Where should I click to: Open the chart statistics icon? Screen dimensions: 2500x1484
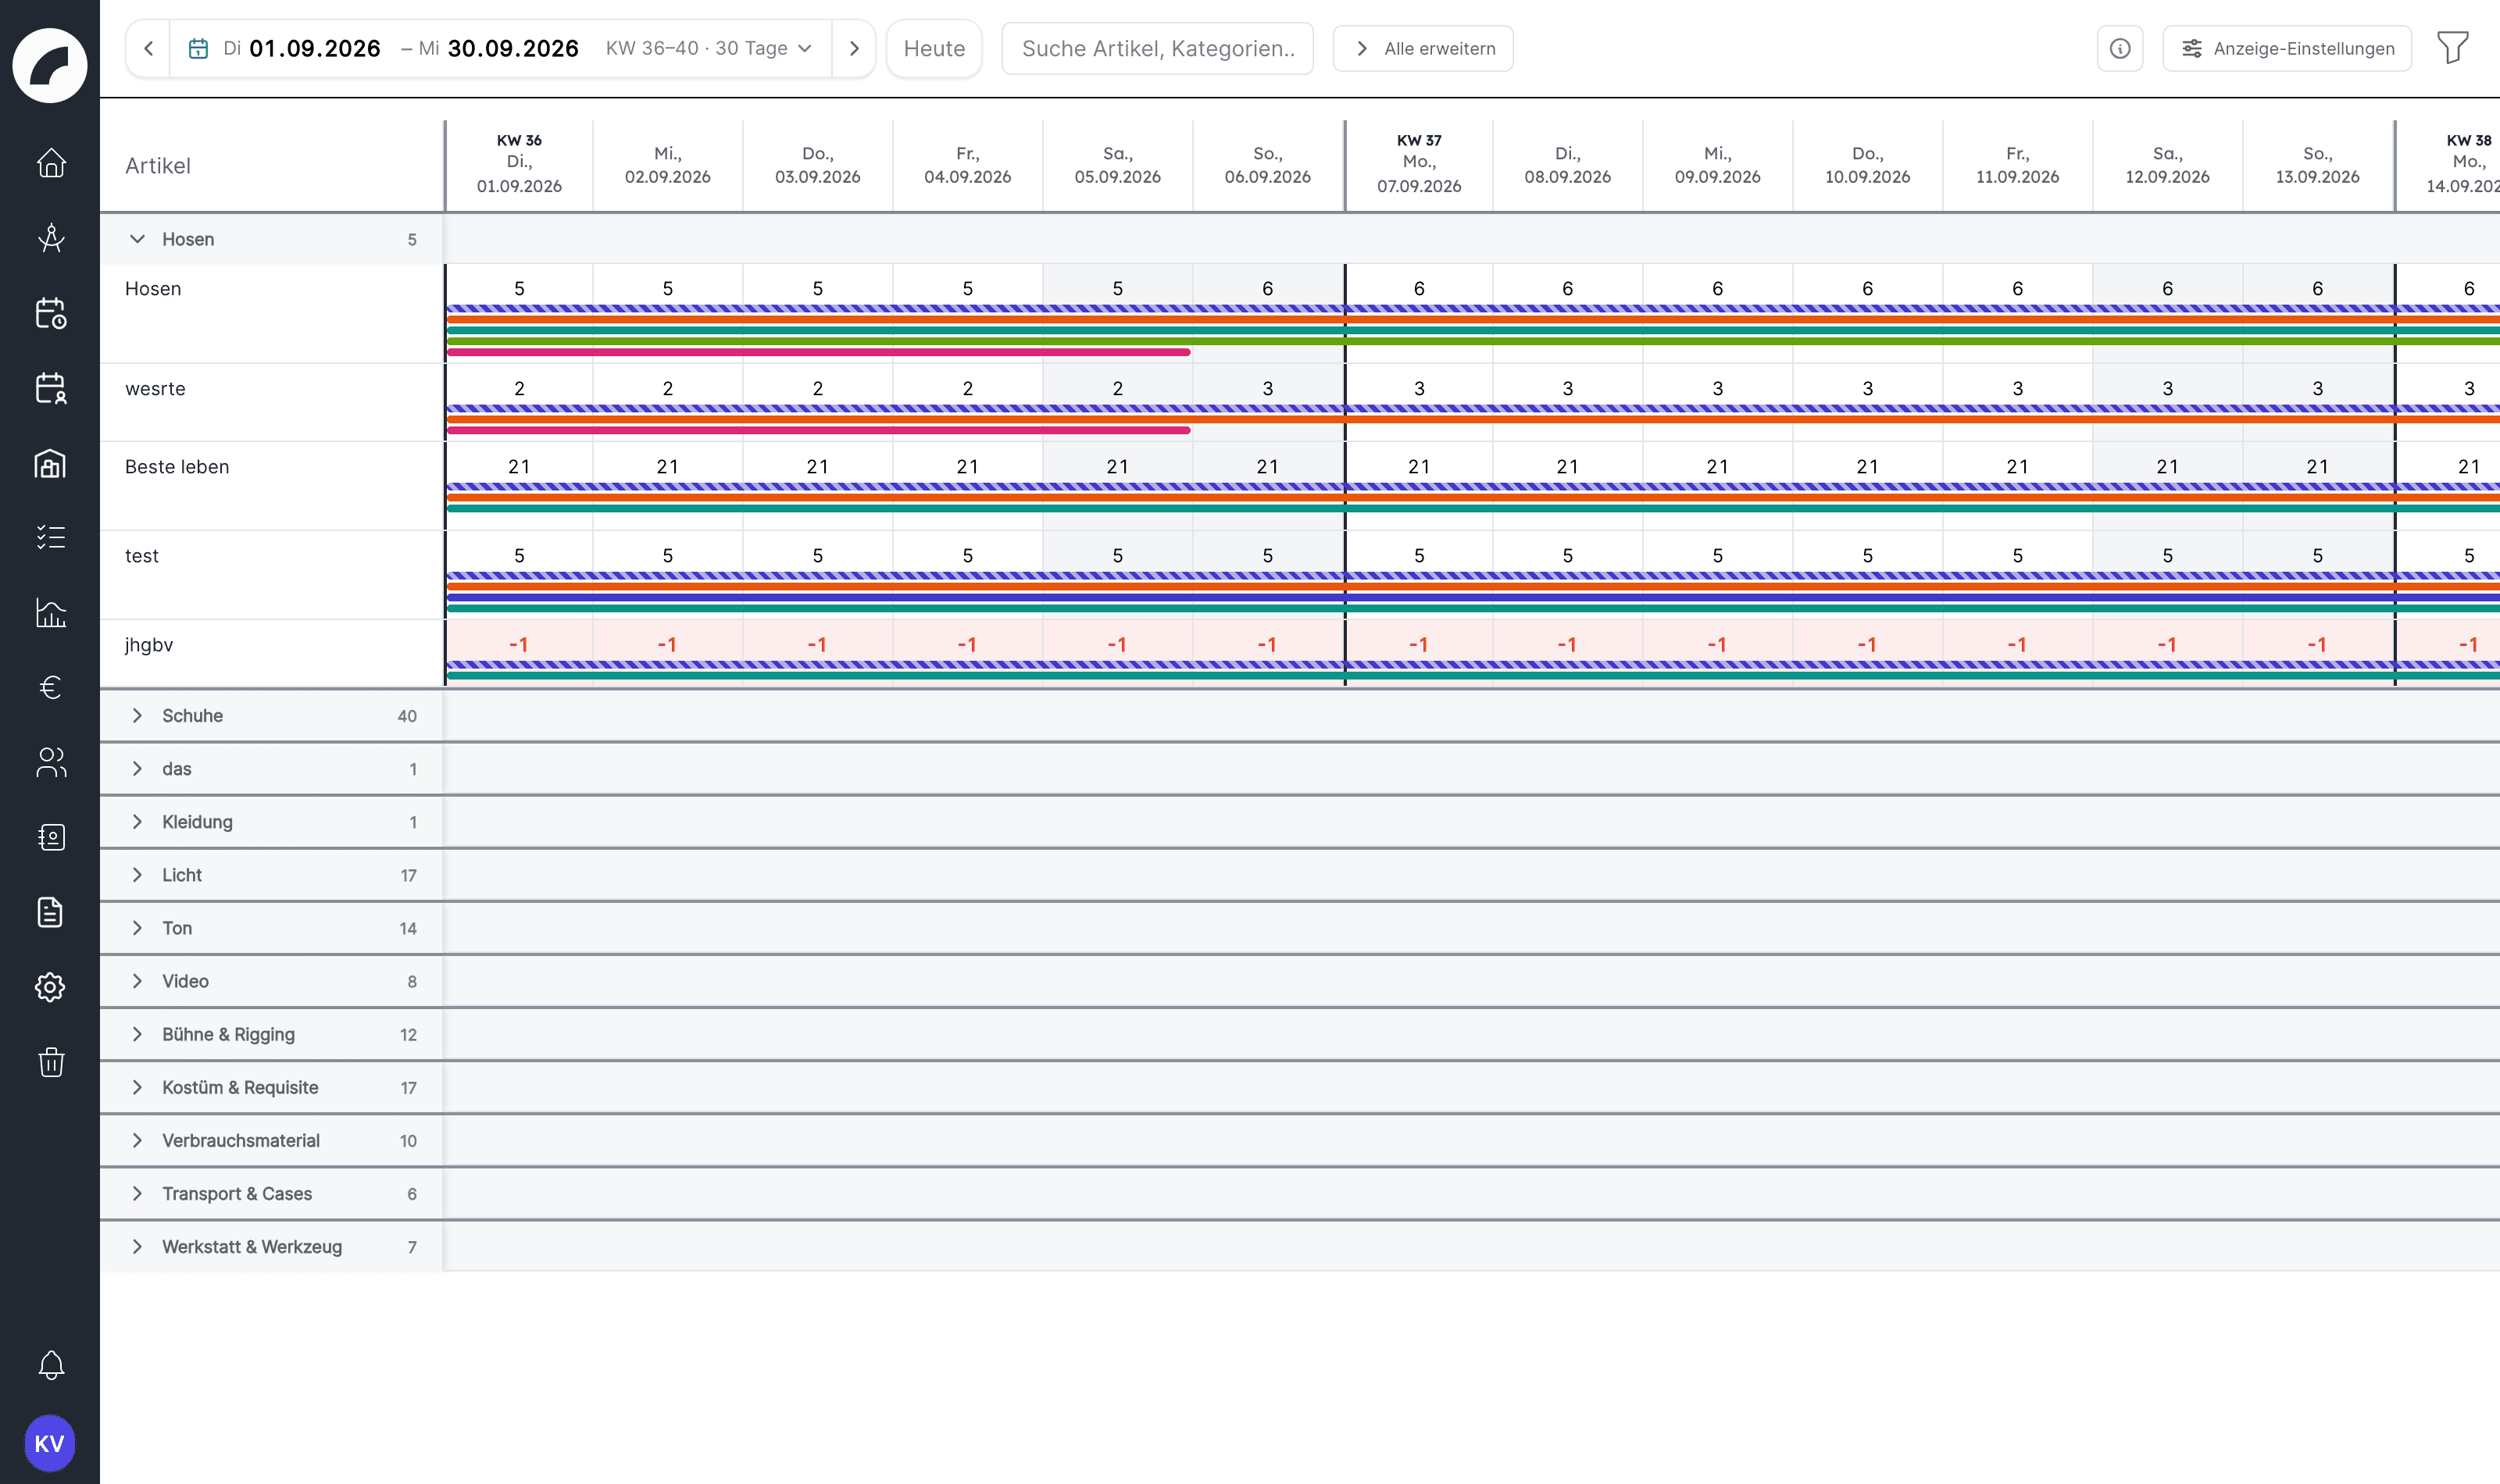tap(50, 612)
